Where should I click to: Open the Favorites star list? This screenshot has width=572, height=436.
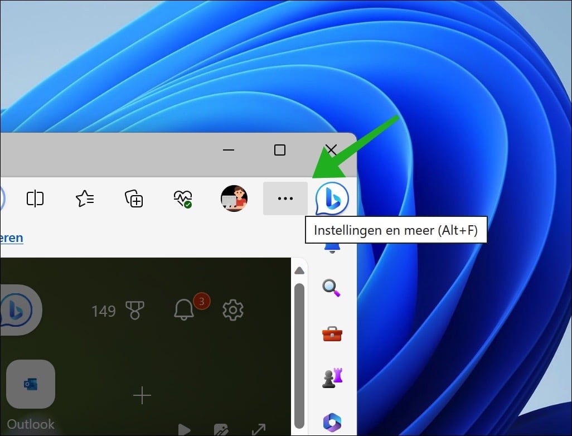[85, 198]
